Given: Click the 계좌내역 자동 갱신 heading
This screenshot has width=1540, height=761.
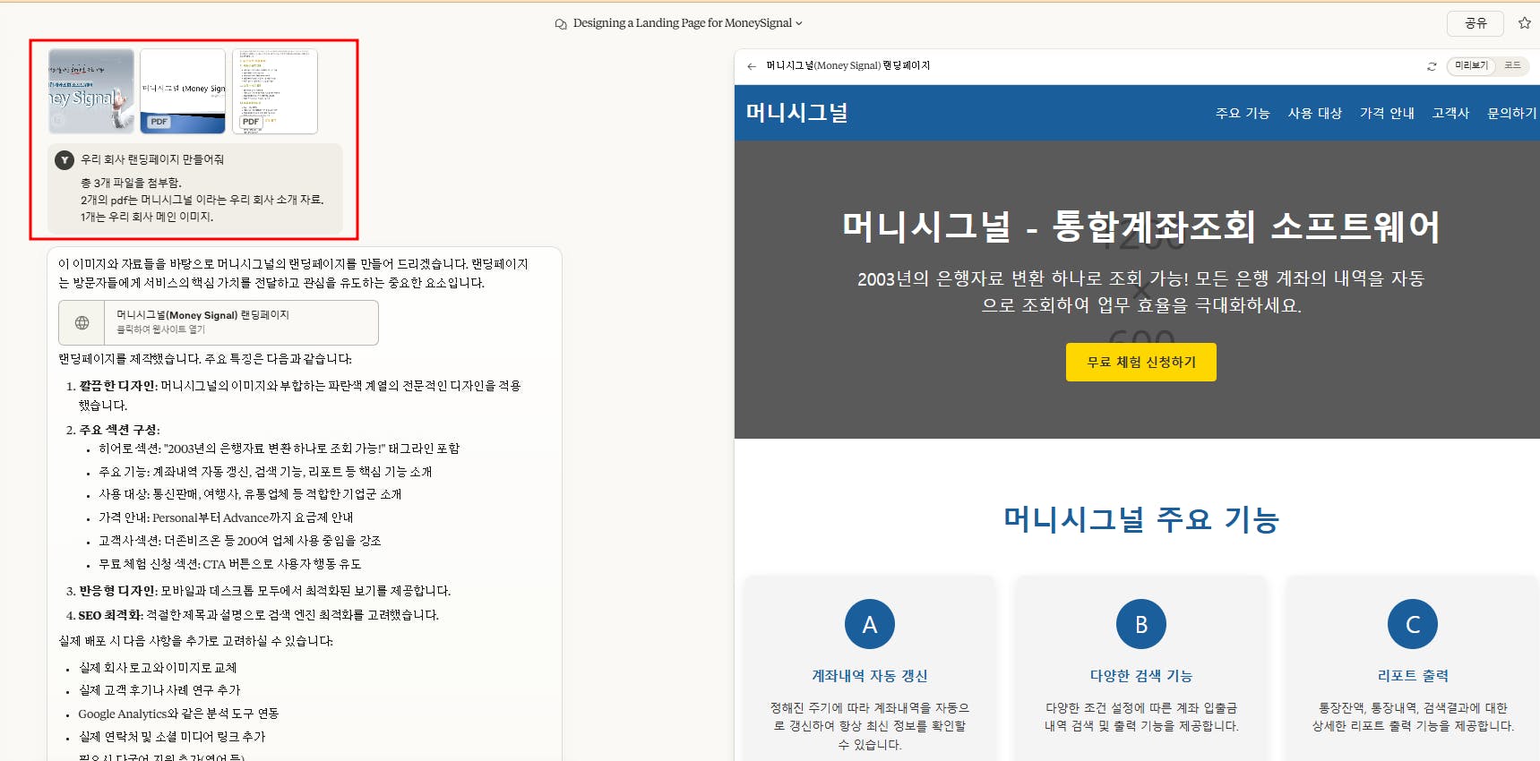Looking at the screenshot, I should [870, 676].
